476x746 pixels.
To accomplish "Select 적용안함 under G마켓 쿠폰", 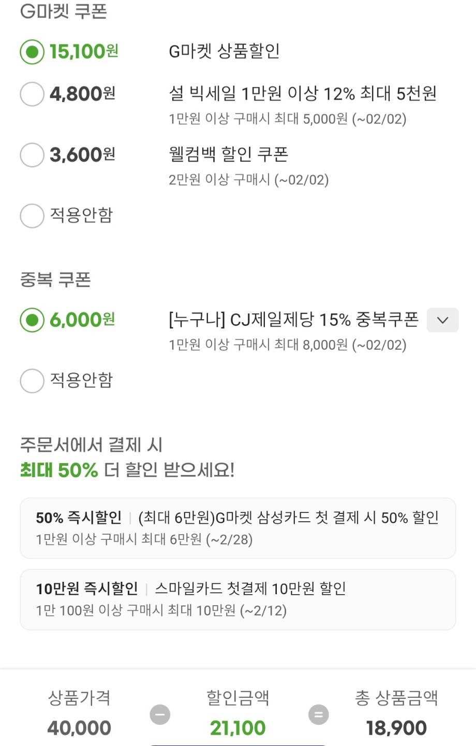I will click(x=32, y=216).
